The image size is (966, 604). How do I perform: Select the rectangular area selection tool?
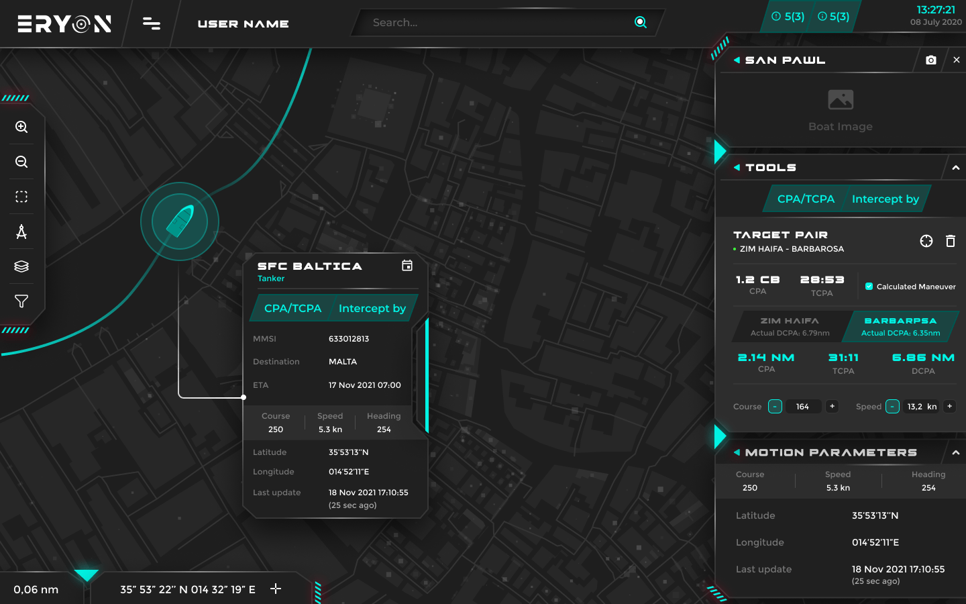(21, 197)
